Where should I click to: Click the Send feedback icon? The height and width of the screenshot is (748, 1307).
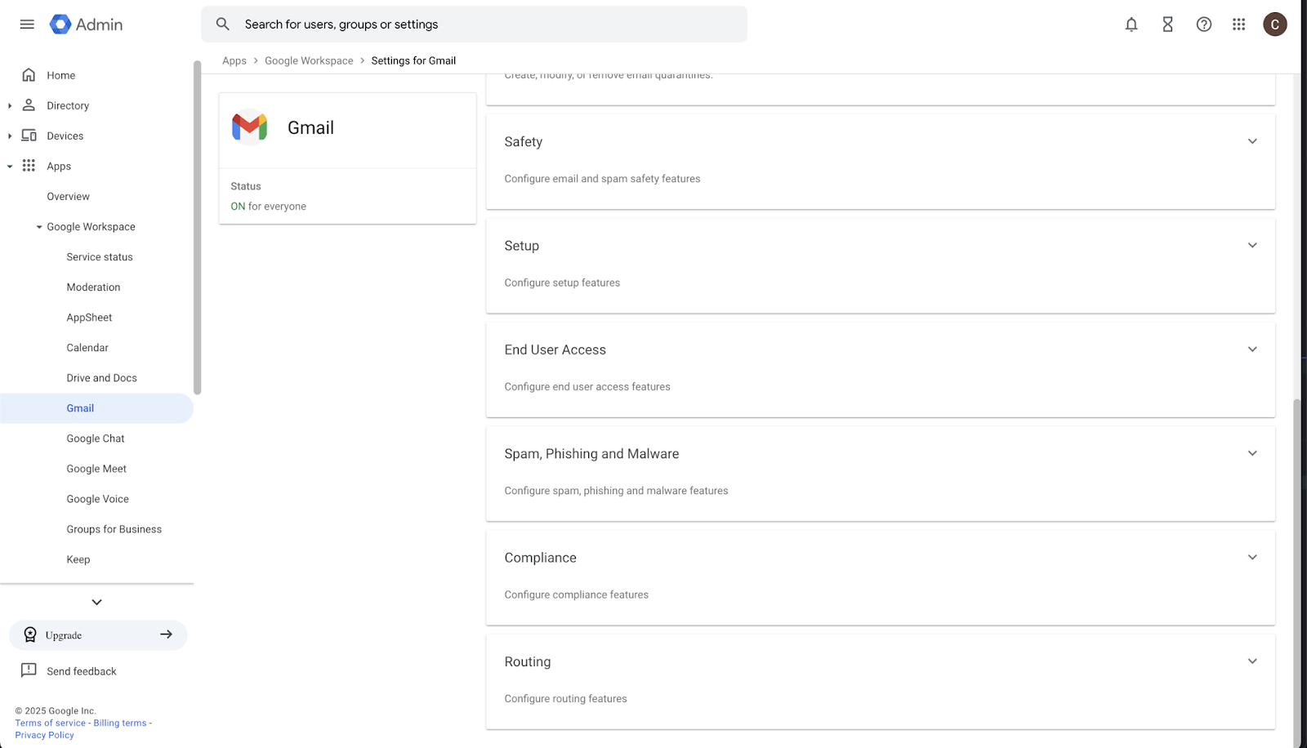point(29,670)
